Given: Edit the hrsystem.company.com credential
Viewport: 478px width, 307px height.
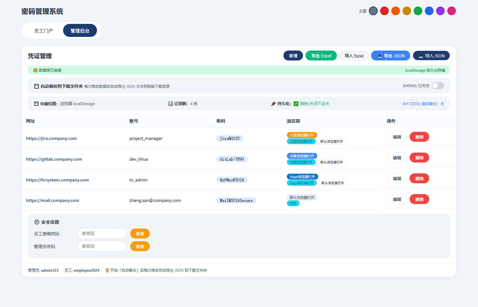Looking at the screenshot, I should click(397, 178).
